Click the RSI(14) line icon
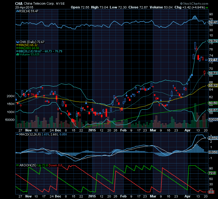This screenshot has width=218, height=199. point(17,11)
